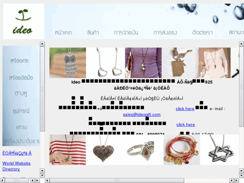Click the garbled link above World Website Directory
This screenshot has width=244, height=183.
click(x=17, y=153)
